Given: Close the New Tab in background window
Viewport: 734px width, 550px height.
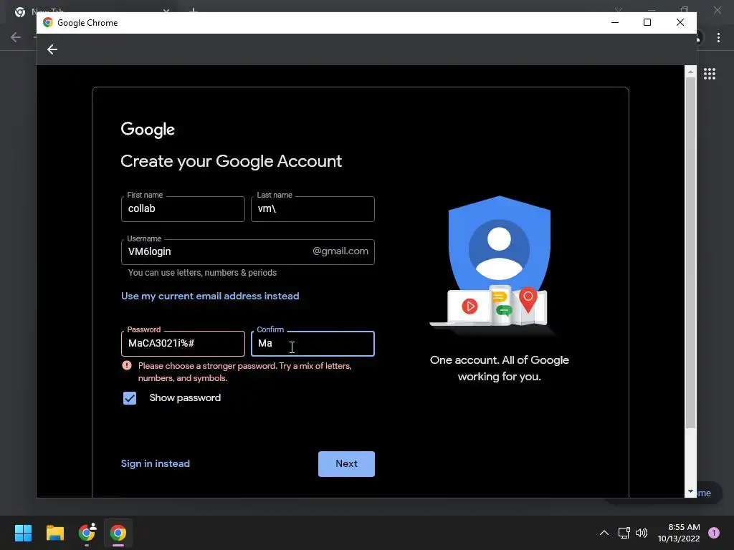Looking at the screenshot, I should [166, 10].
